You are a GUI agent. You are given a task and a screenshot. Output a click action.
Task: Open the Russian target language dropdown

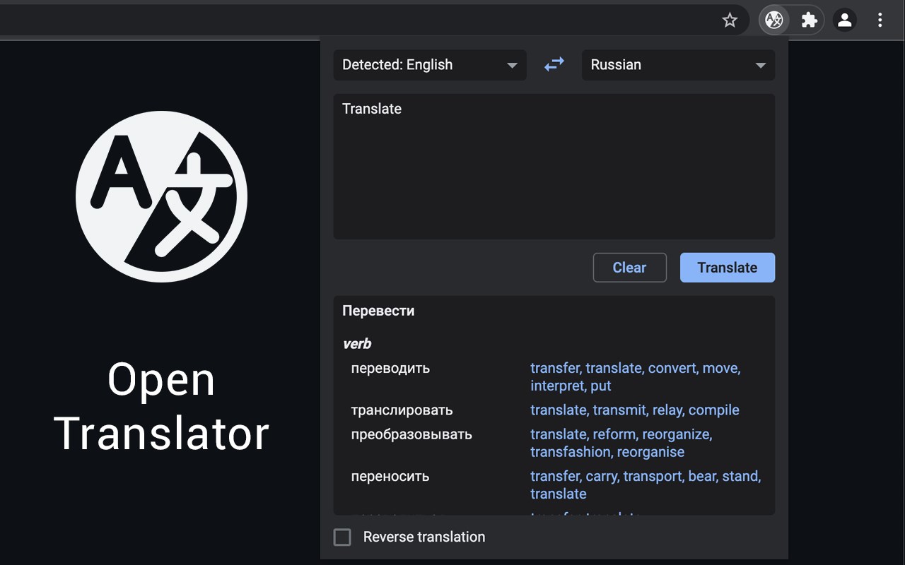click(x=678, y=65)
